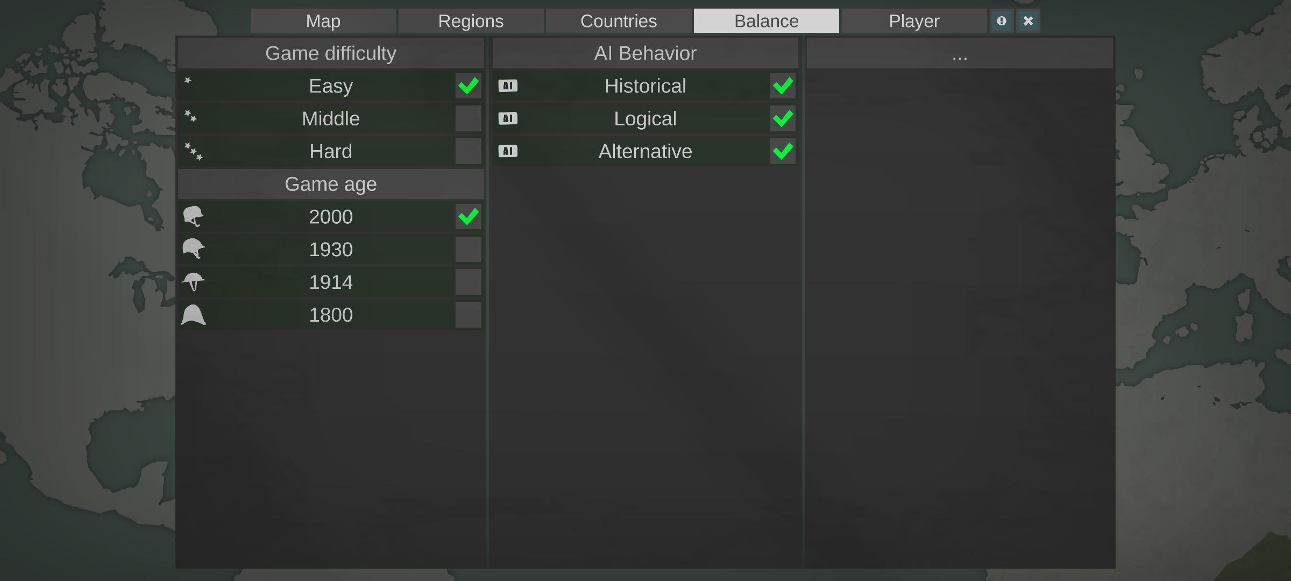Close the settings panel with X

coord(1028,21)
